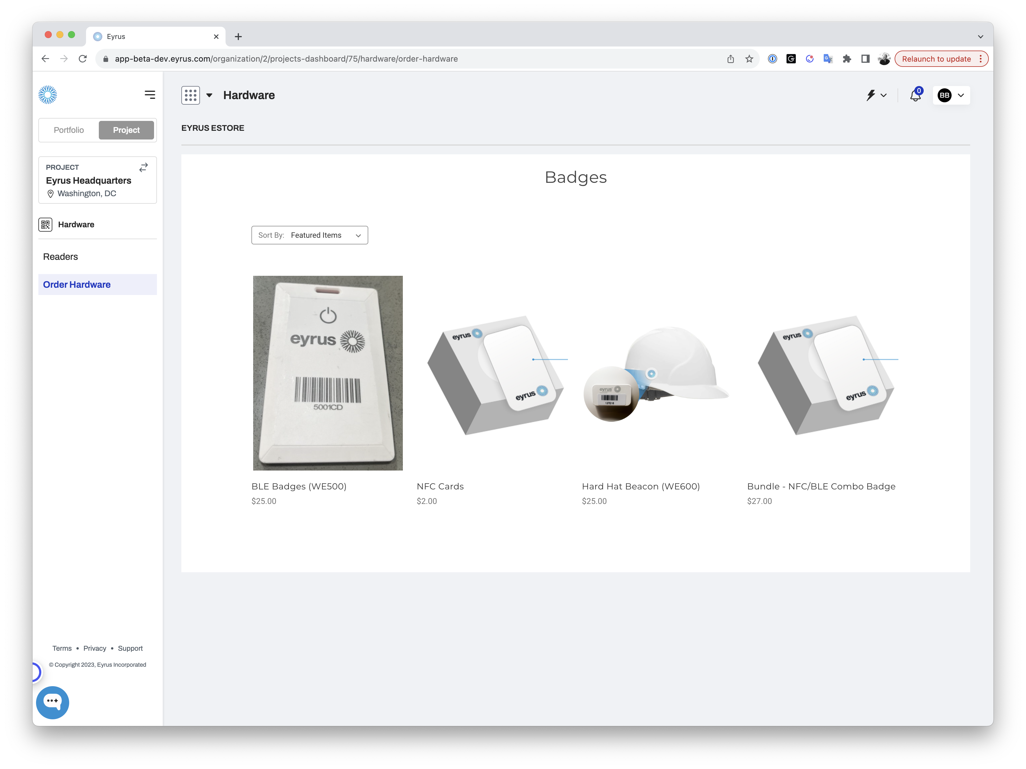Open the chat support bubble at bottom left
The height and width of the screenshot is (769, 1026).
(52, 702)
